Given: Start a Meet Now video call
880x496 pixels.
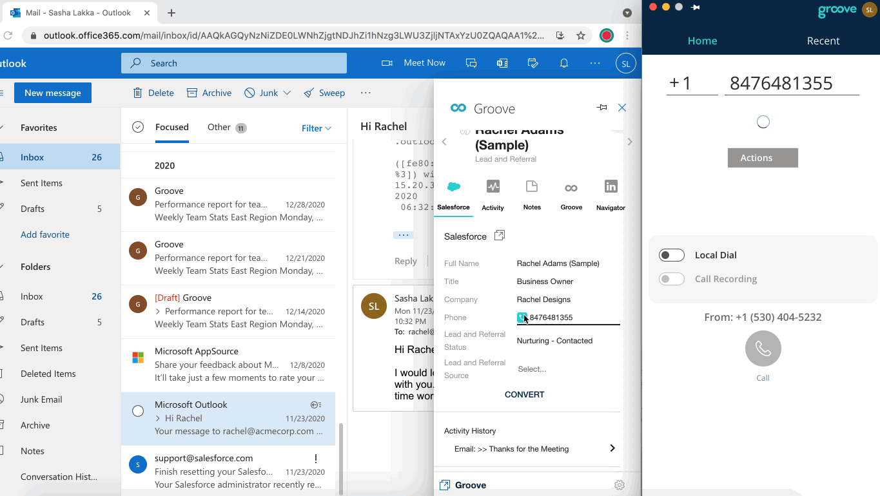Looking at the screenshot, I should pos(413,63).
